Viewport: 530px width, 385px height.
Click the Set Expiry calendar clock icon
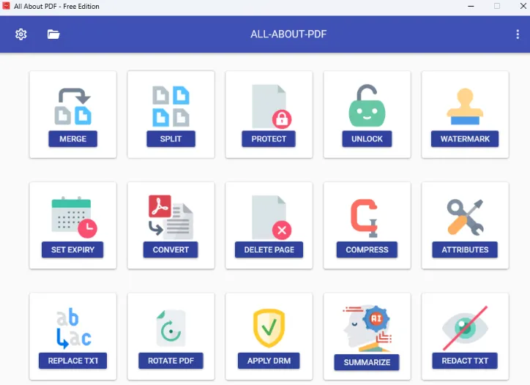[x=74, y=217]
